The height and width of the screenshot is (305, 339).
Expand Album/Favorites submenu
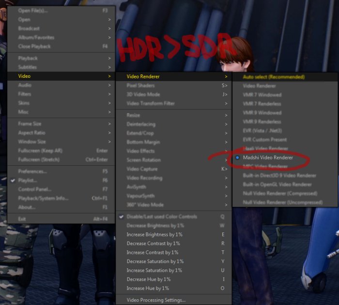[x=61, y=37]
